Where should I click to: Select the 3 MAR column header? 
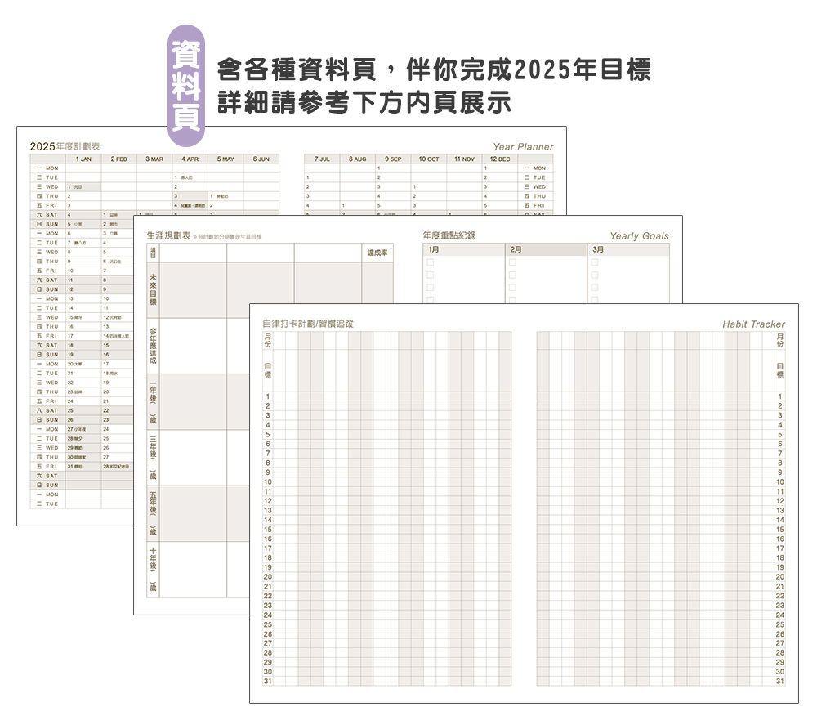pos(154,159)
